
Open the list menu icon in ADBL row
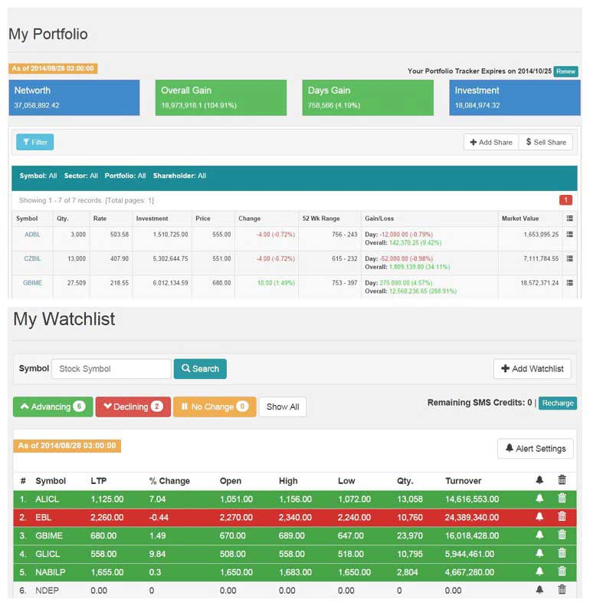569,235
